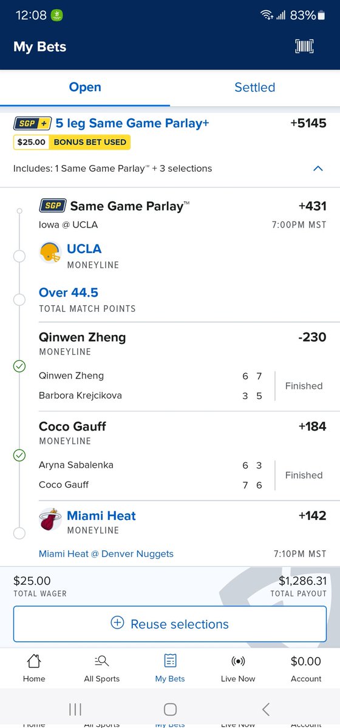Image resolution: width=340 pixels, height=728 pixels.
Task: Switch to the Settled tab
Action: point(255,87)
